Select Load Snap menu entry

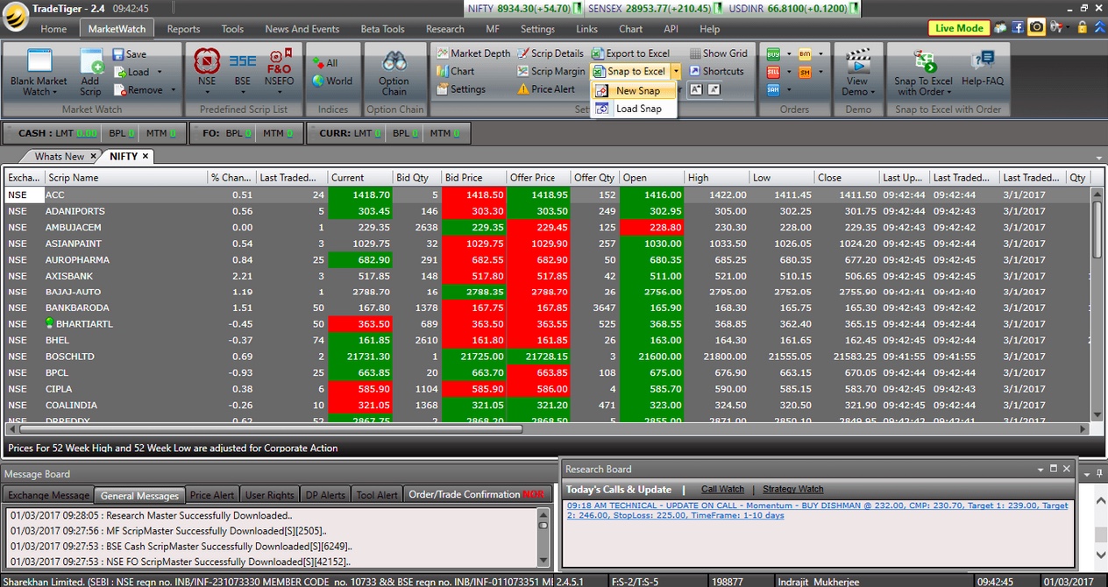(633, 109)
